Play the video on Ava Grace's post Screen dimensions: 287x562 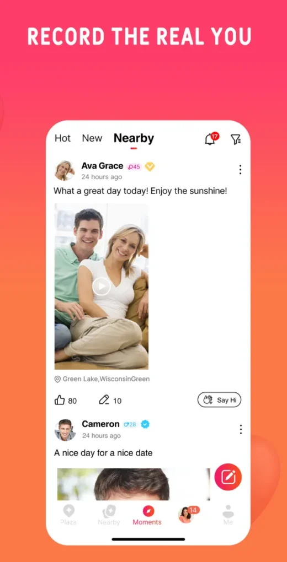(x=102, y=286)
